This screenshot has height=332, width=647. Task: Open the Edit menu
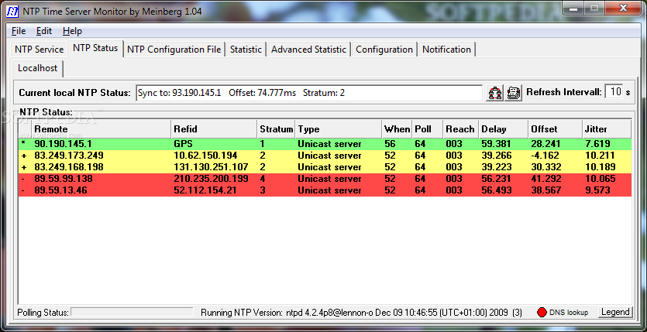click(x=44, y=31)
